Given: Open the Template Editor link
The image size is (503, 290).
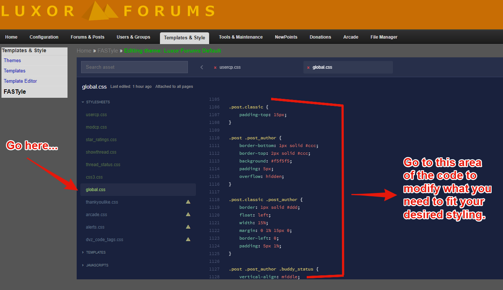Looking at the screenshot, I should [21, 81].
